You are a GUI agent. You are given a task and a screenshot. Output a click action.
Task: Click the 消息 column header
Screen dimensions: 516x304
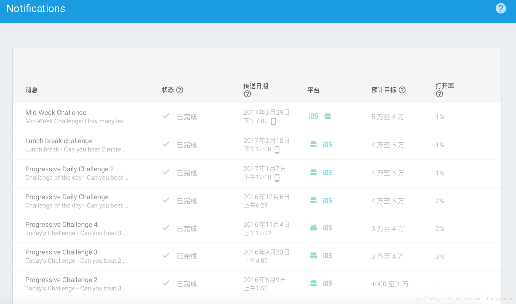click(31, 90)
